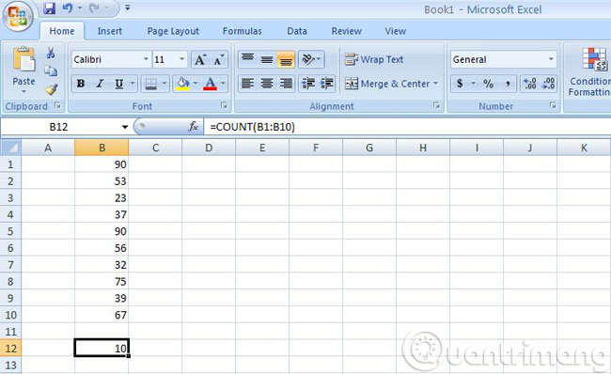Toggle Wrap Text
The image size is (611, 374).
[374, 59]
